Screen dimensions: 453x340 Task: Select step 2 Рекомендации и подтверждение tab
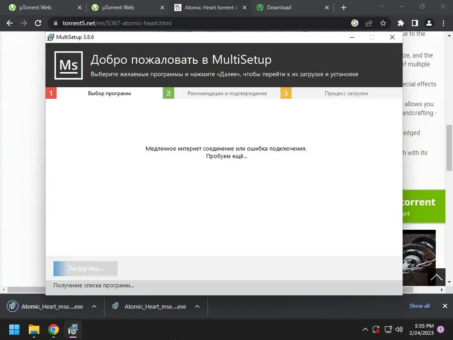pyautogui.click(x=221, y=93)
